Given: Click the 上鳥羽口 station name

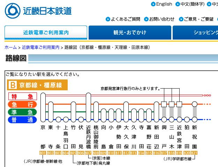Looking at the screenshot, I should tap(66, 137).
